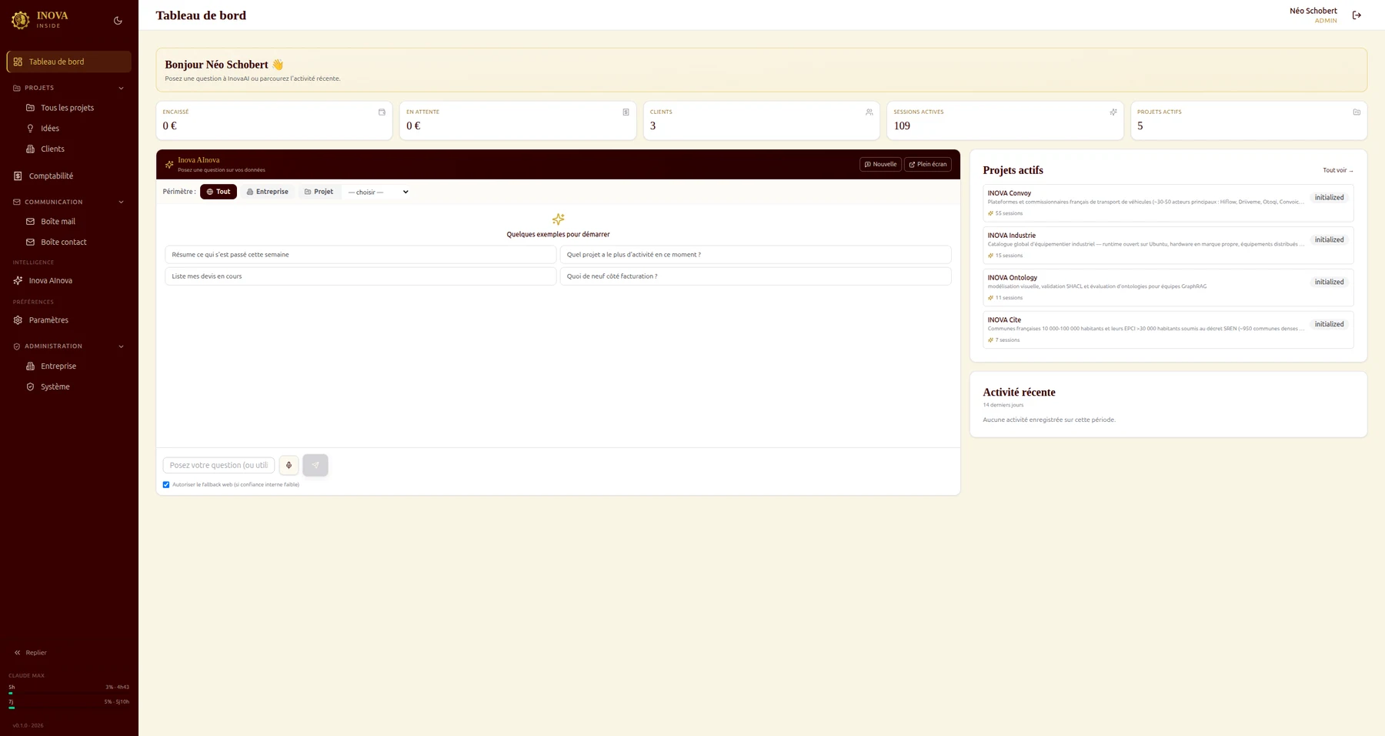This screenshot has width=1385, height=736.
Task: Click the Plein écran button
Action: [928, 165]
